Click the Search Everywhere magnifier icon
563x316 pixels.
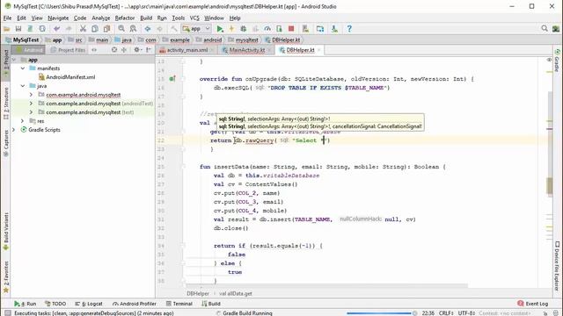545,28
